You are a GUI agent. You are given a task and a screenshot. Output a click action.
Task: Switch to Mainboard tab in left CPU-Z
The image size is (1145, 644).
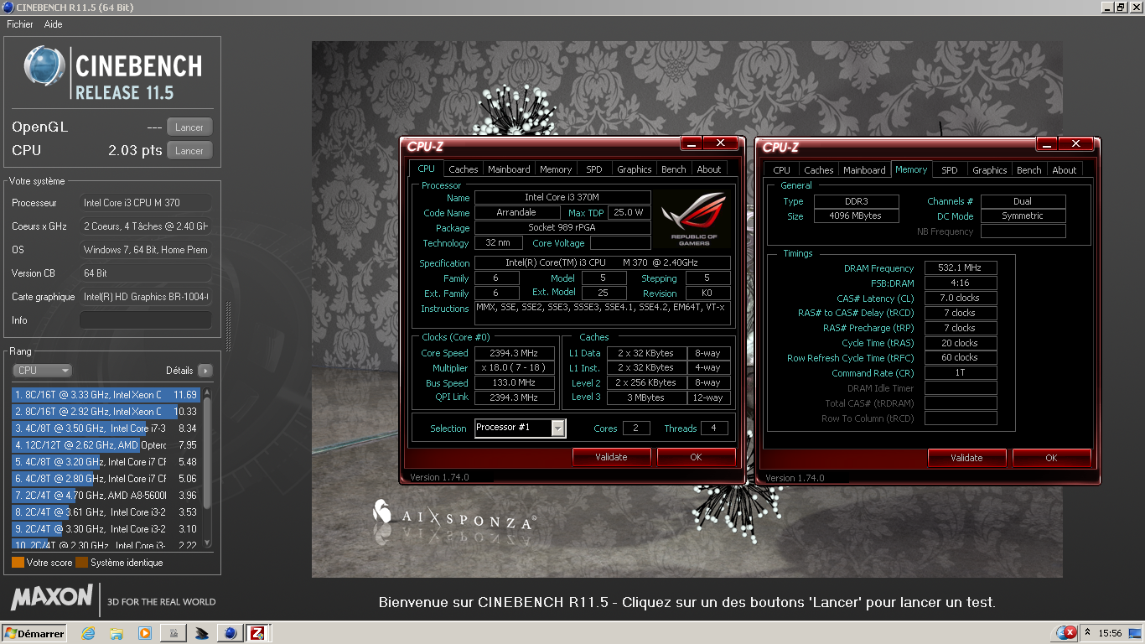click(509, 169)
